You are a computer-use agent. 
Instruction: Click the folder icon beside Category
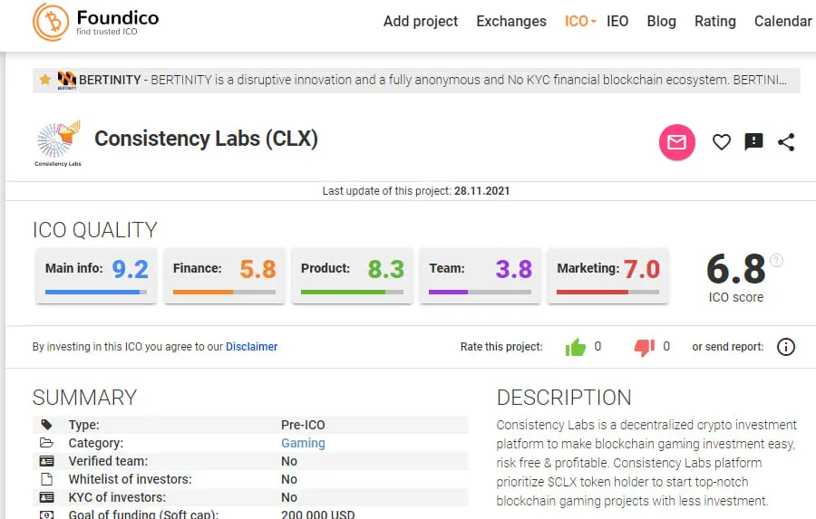coord(47,443)
